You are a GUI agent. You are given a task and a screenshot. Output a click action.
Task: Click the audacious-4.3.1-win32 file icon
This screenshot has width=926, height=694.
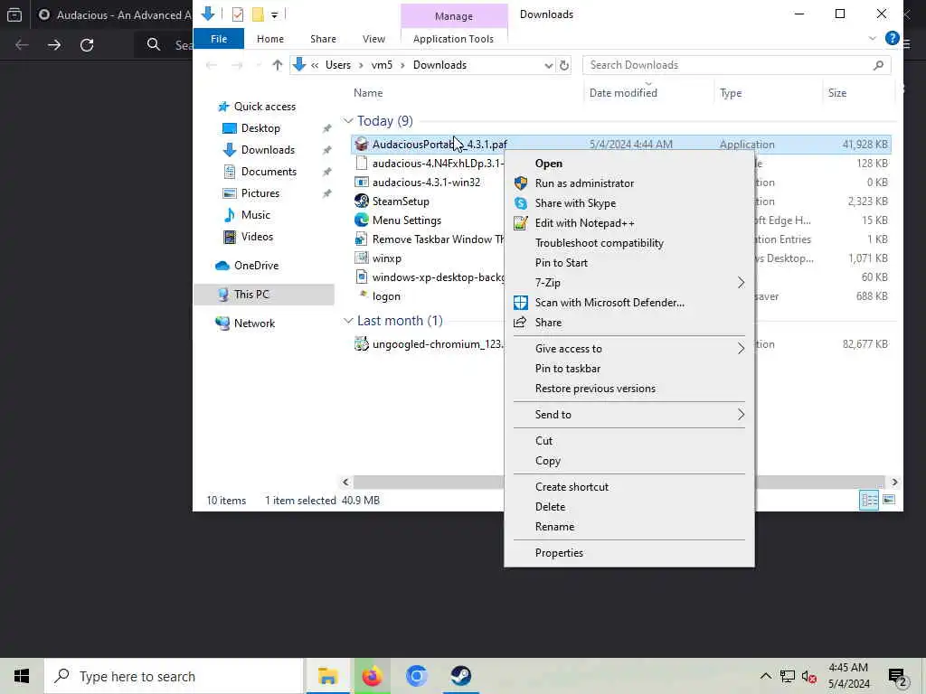(362, 183)
